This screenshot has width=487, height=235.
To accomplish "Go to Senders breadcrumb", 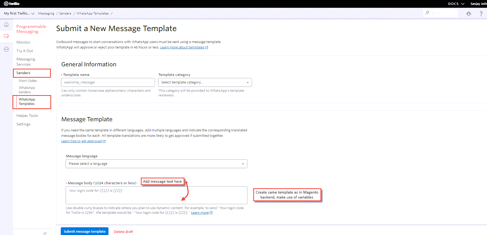I will point(65,13).
